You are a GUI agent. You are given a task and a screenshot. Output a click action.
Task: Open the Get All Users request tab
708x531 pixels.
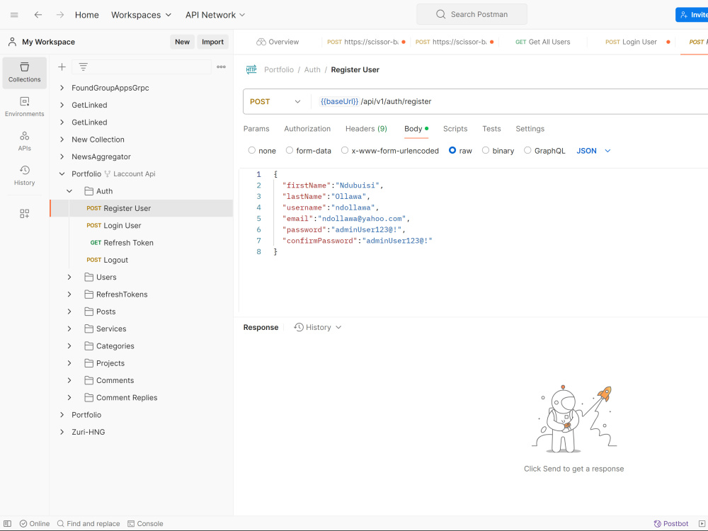543,42
